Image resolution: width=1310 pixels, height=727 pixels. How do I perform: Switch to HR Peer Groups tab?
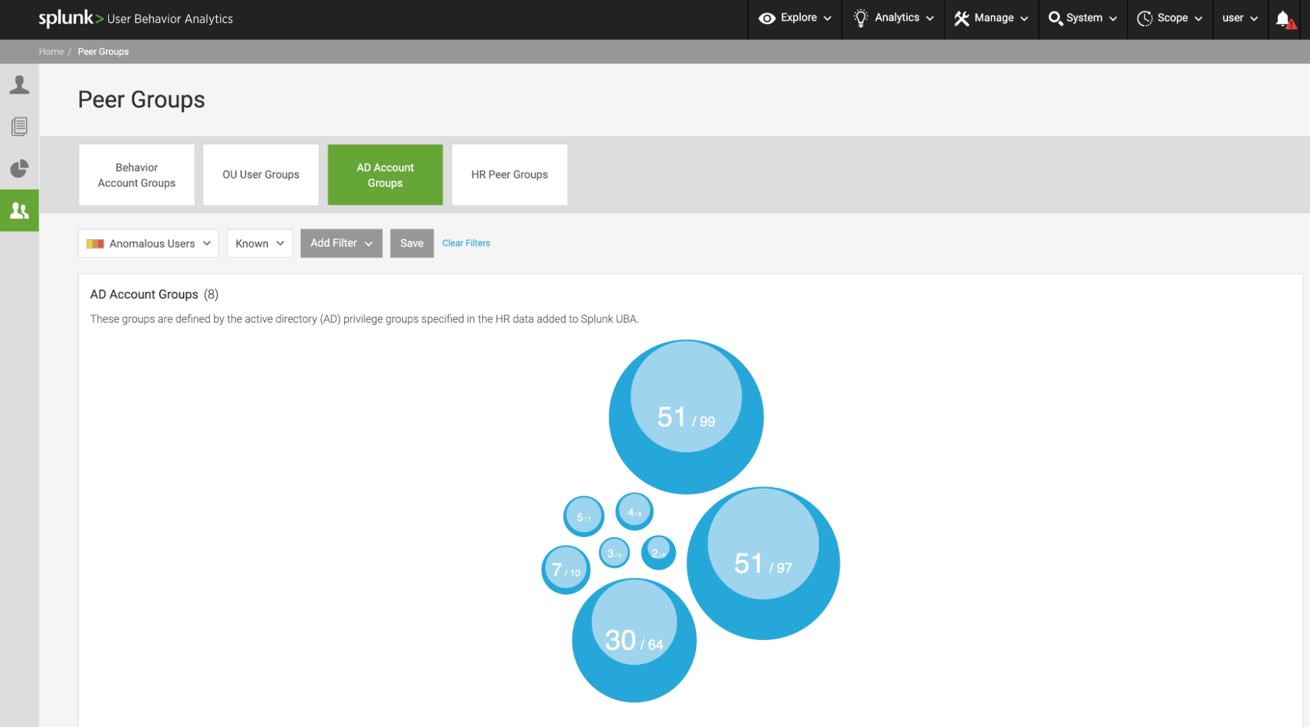tap(509, 175)
